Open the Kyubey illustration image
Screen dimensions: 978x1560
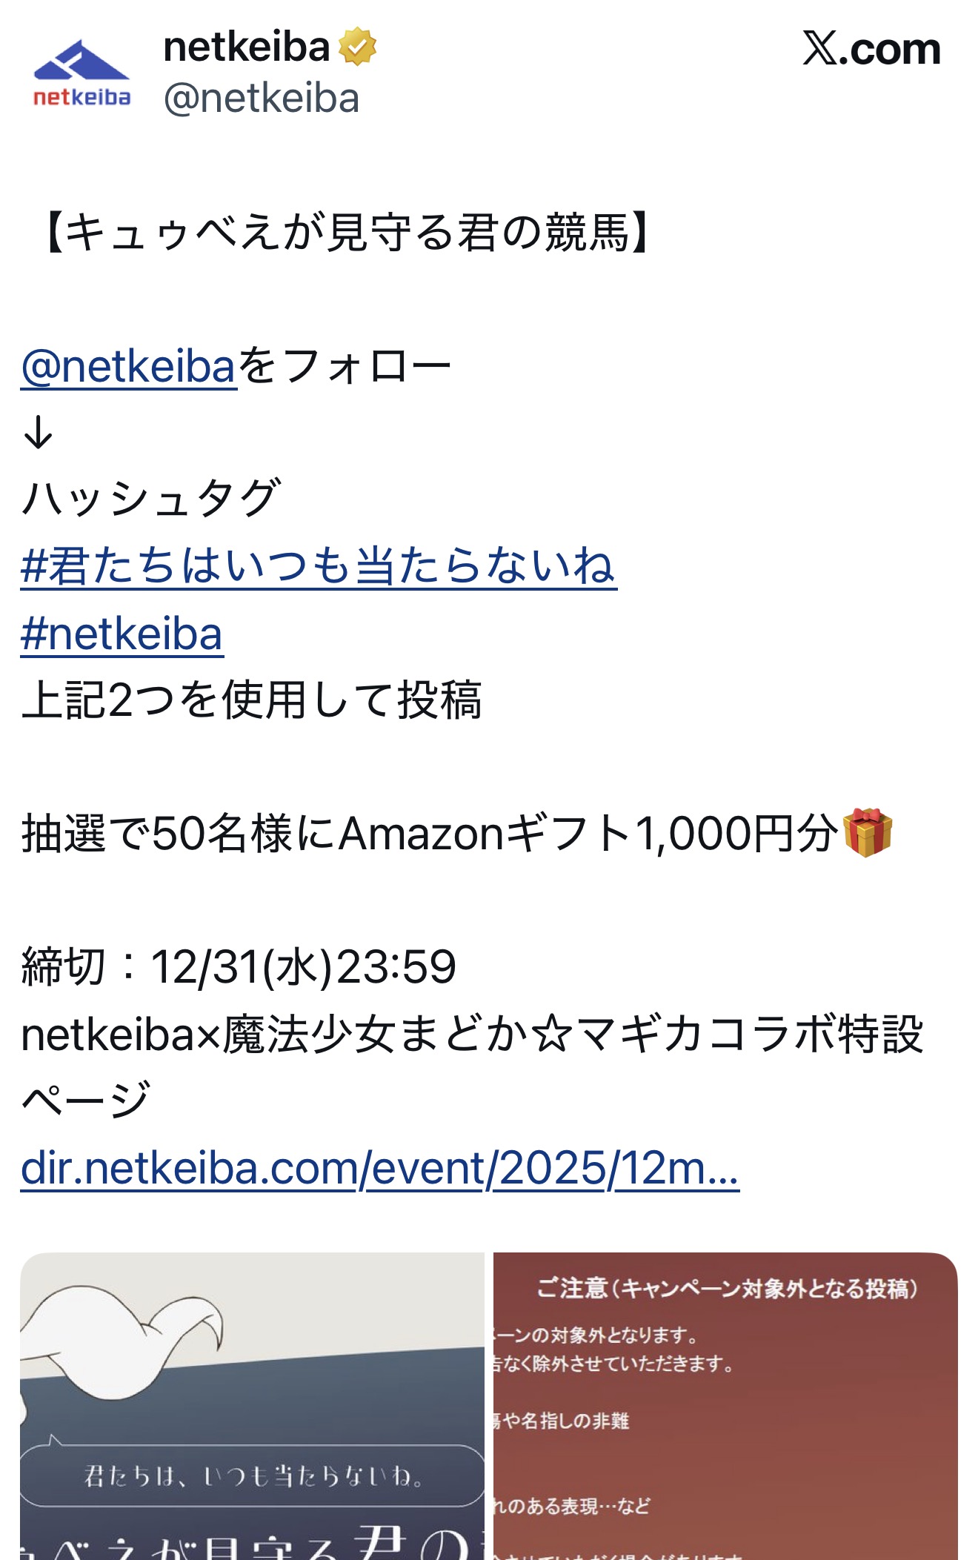[x=252, y=1405]
